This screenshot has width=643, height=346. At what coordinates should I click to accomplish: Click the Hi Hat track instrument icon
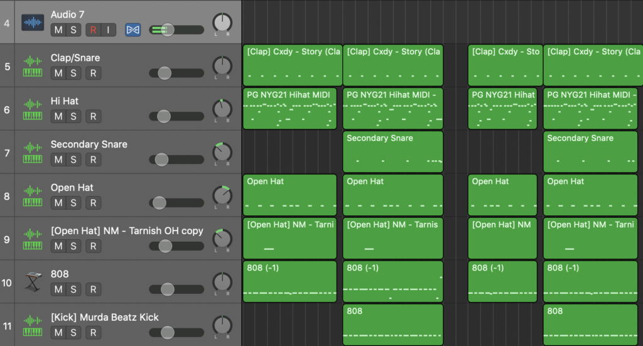tap(33, 110)
